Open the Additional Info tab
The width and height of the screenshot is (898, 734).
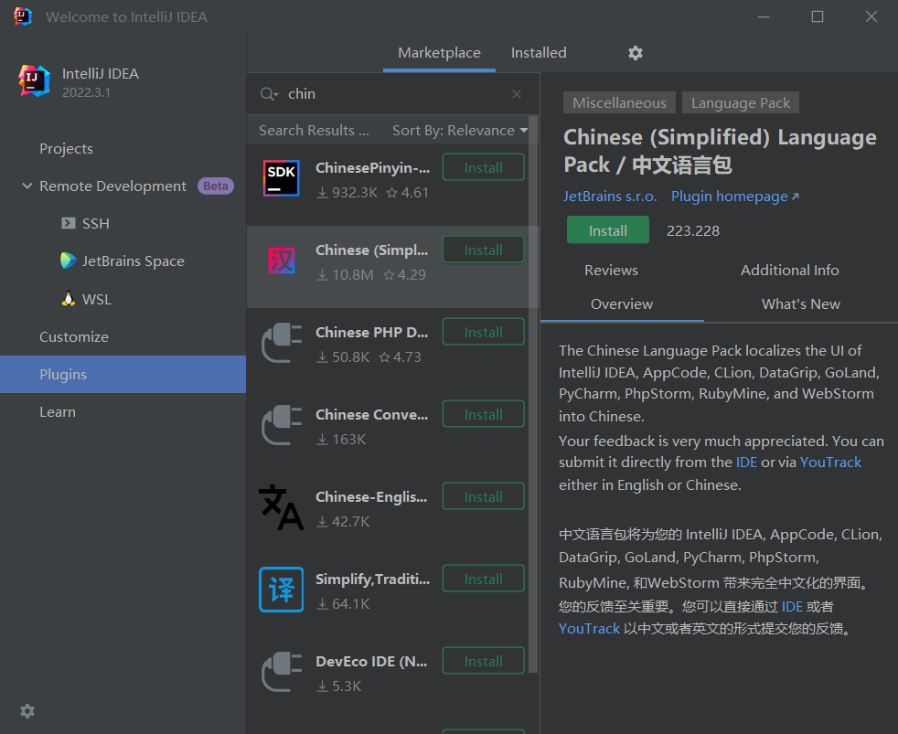790,271
